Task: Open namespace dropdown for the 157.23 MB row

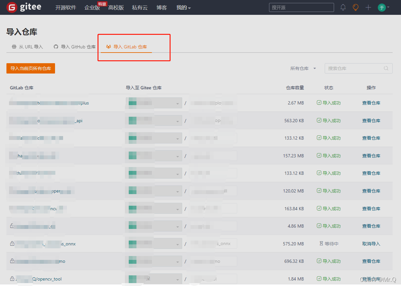Action: [154, 156]
